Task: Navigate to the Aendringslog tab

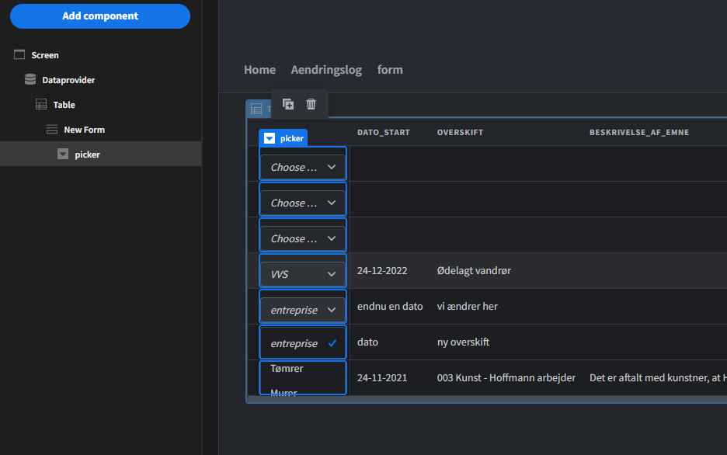Action: pos(325,69)
